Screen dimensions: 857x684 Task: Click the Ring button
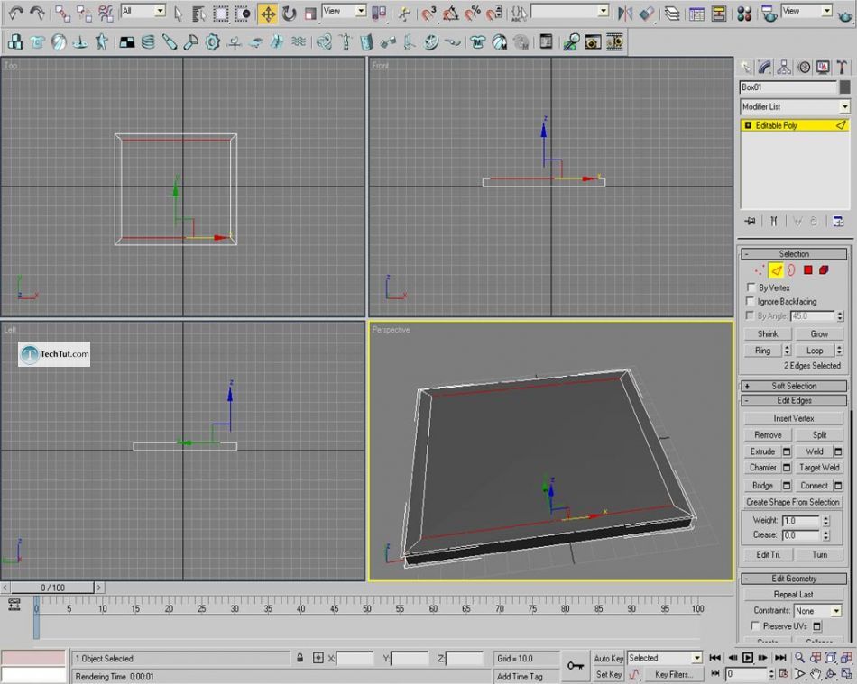point(763,351)
